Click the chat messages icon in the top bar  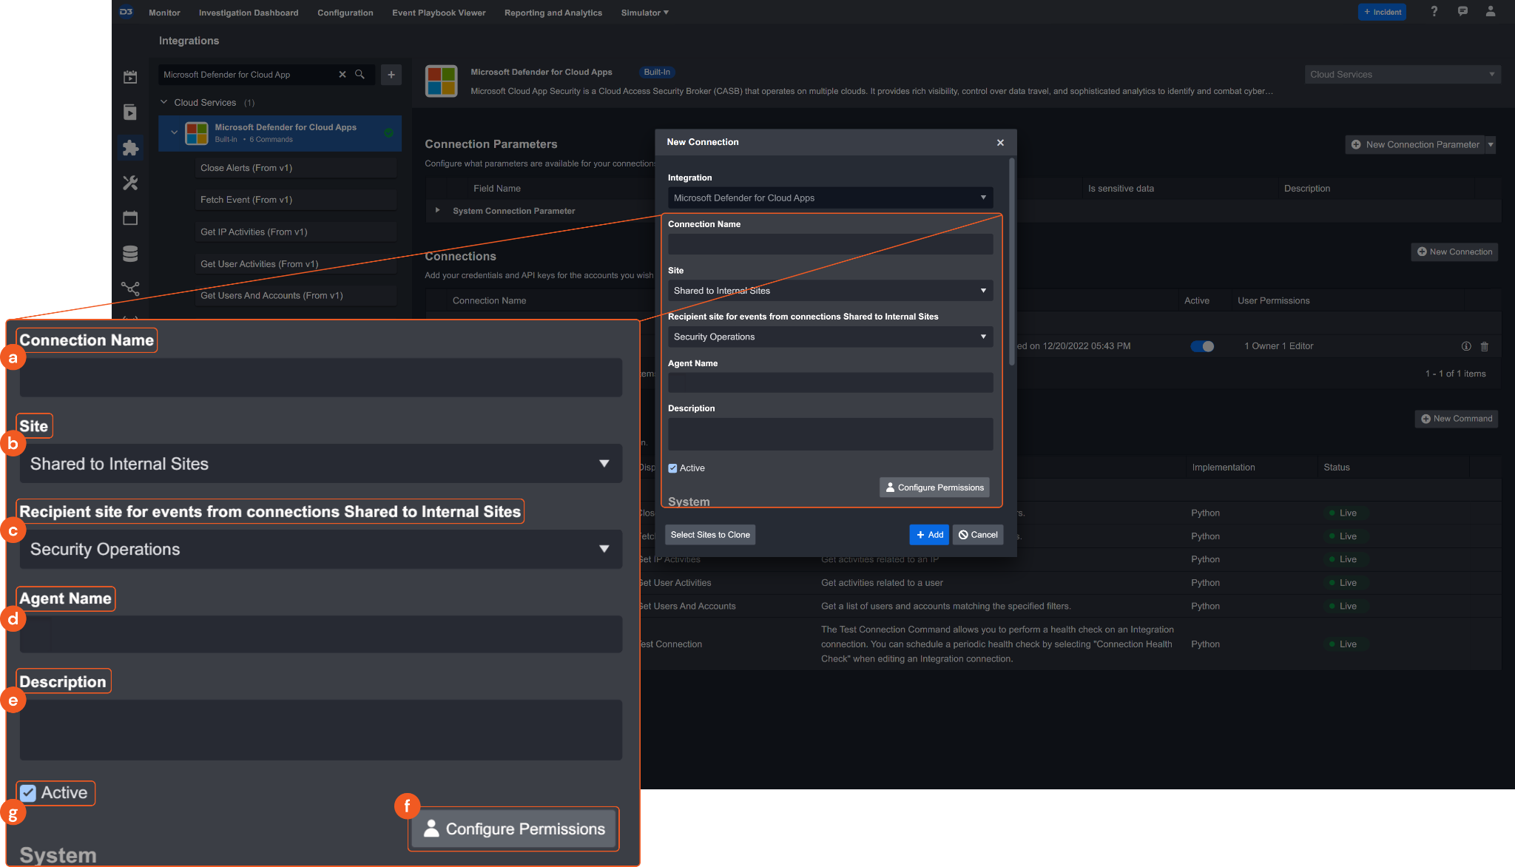point(1462,12)
